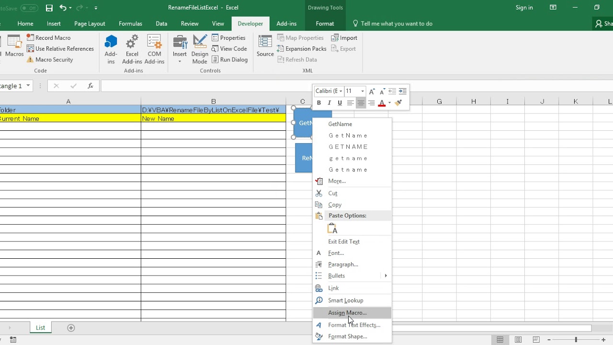613x345 pixels.
Task: Switch to the Insert tab
Action: (54, 23)
